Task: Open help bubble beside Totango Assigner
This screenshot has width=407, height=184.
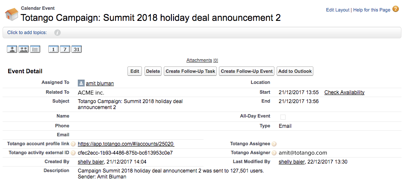Action: (274, 153)
